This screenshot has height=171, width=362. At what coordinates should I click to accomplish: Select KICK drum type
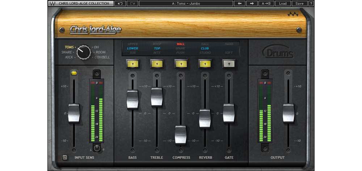[x=69, y=57]
